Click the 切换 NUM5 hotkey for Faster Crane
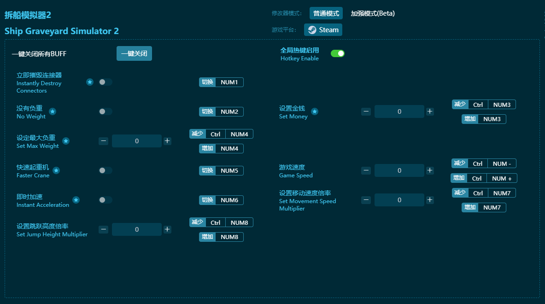545x304 pixels. pos(221,170)
